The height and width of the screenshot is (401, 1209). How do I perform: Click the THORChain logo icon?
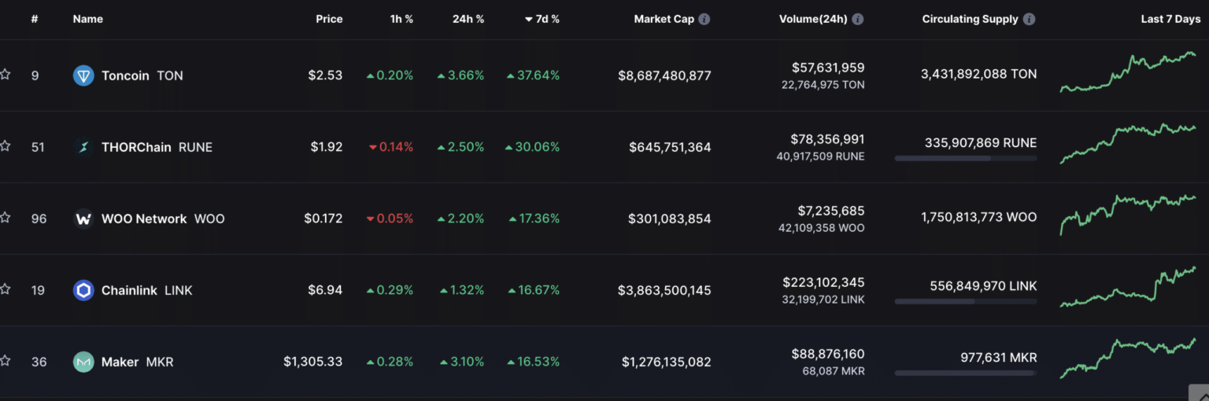pos(83,147)
